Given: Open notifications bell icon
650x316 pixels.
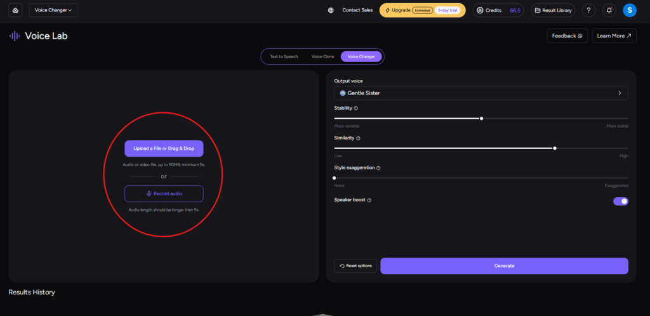Looking at the screenshot, I should coord(609,10).
